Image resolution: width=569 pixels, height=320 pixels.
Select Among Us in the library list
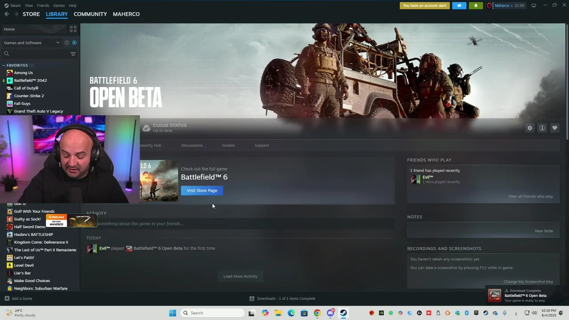pos(23,73)
